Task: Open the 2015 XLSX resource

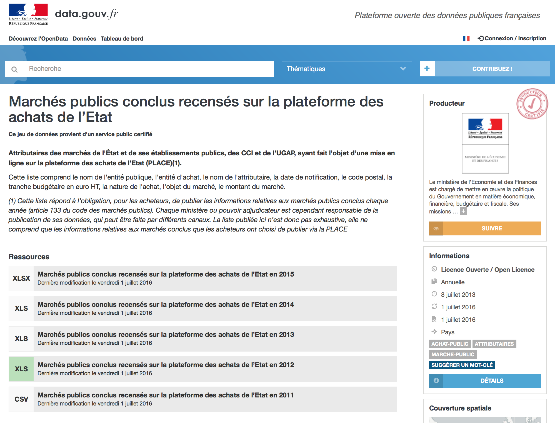Action: [166, 274]
